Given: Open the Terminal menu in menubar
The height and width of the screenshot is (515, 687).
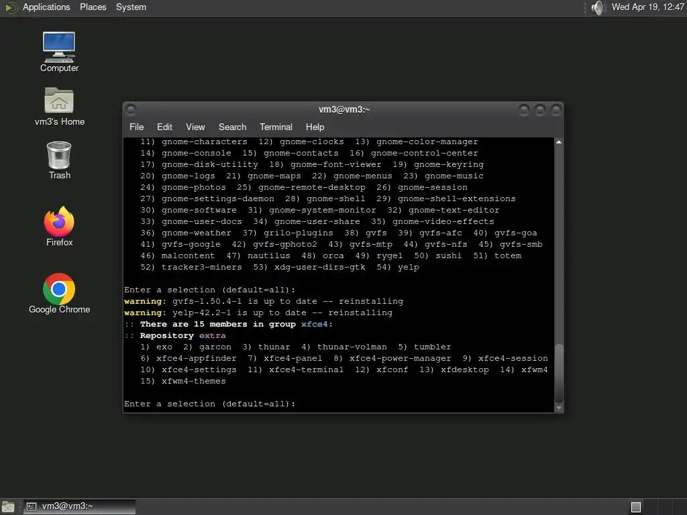Looking at the screenshot, I should click(276, 127).
